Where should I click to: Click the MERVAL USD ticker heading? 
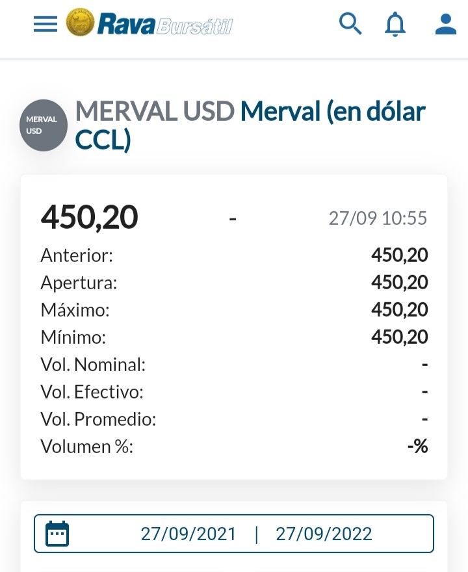[x=155, y=111]
